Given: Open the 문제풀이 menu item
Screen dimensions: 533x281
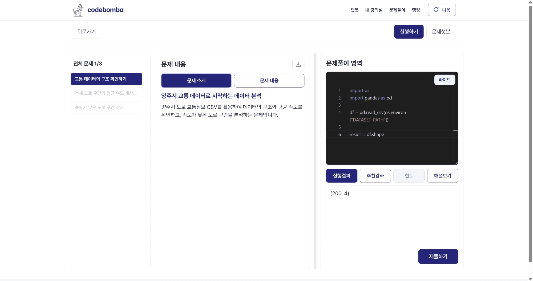Looking at the screenshot, I should click(x=397, y=10).
